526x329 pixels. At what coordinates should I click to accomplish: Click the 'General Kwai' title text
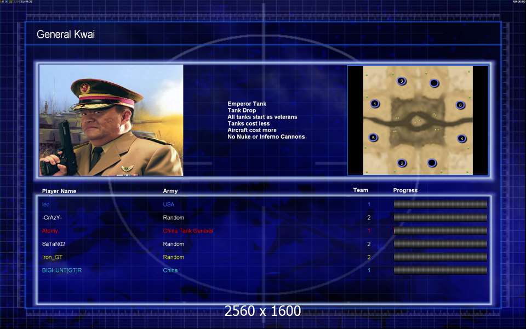pos(66,34)
